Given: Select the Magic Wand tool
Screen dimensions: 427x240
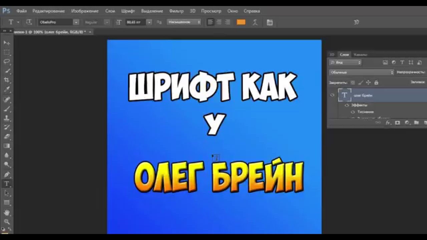Looking at the screenshot, I should point(7,71).
